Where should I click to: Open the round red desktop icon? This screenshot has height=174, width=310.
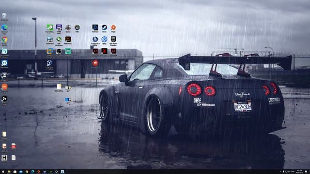pos(95,64)
